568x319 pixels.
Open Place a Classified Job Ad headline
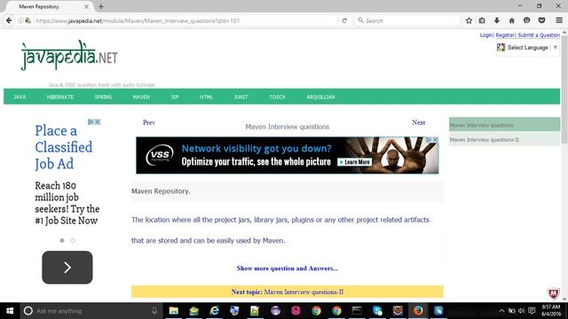[x=64, y=147]
